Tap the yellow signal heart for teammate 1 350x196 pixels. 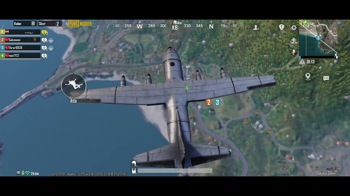(x=44, y=33)
